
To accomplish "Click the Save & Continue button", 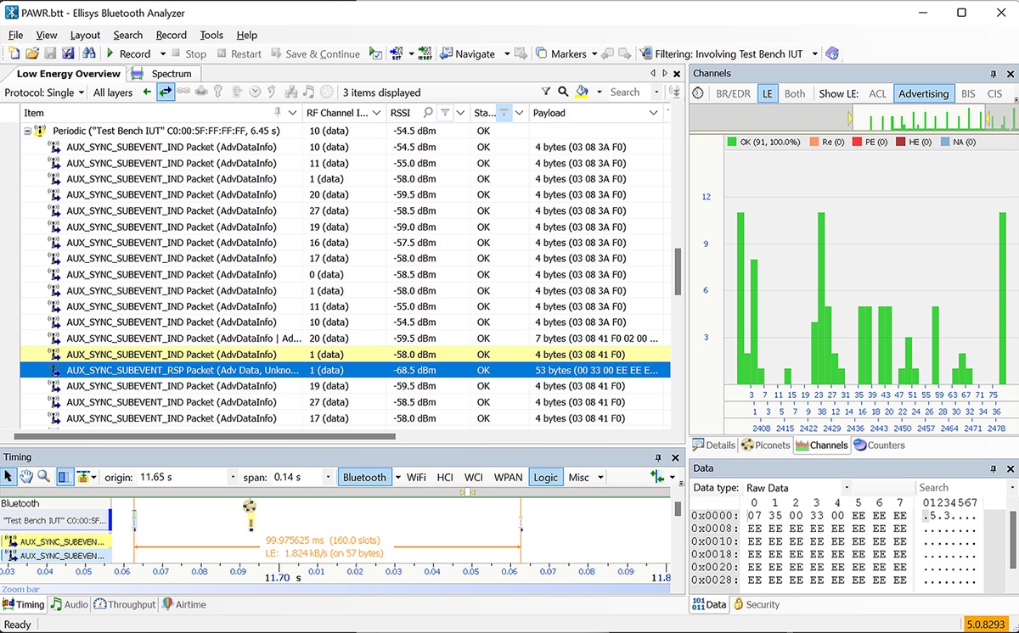I will click(x=315, y=53).
